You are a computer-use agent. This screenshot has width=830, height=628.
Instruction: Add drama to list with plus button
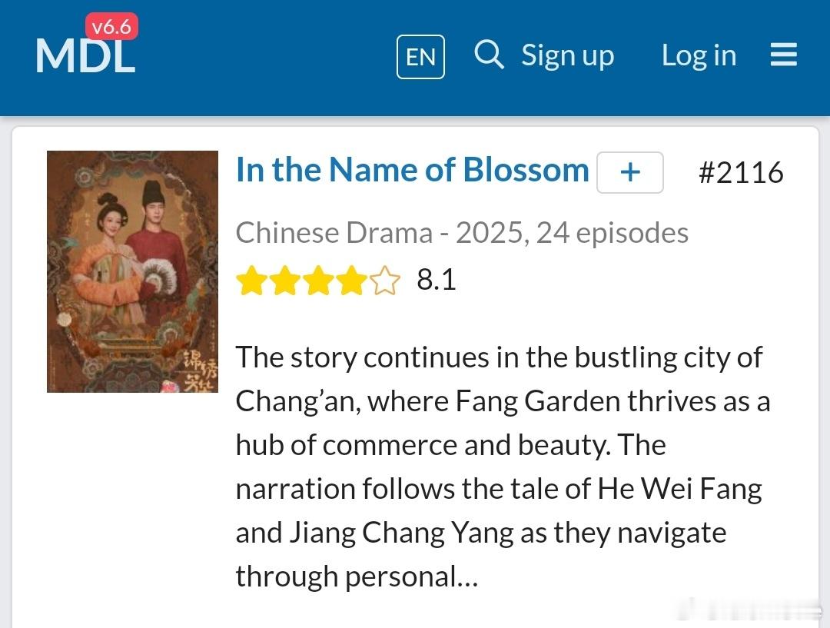(x=630, y=172)
